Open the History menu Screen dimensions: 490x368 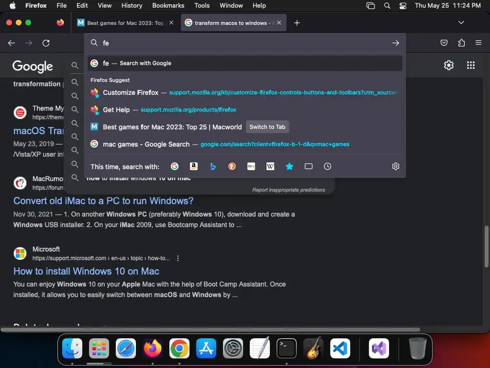pos(132,5)
